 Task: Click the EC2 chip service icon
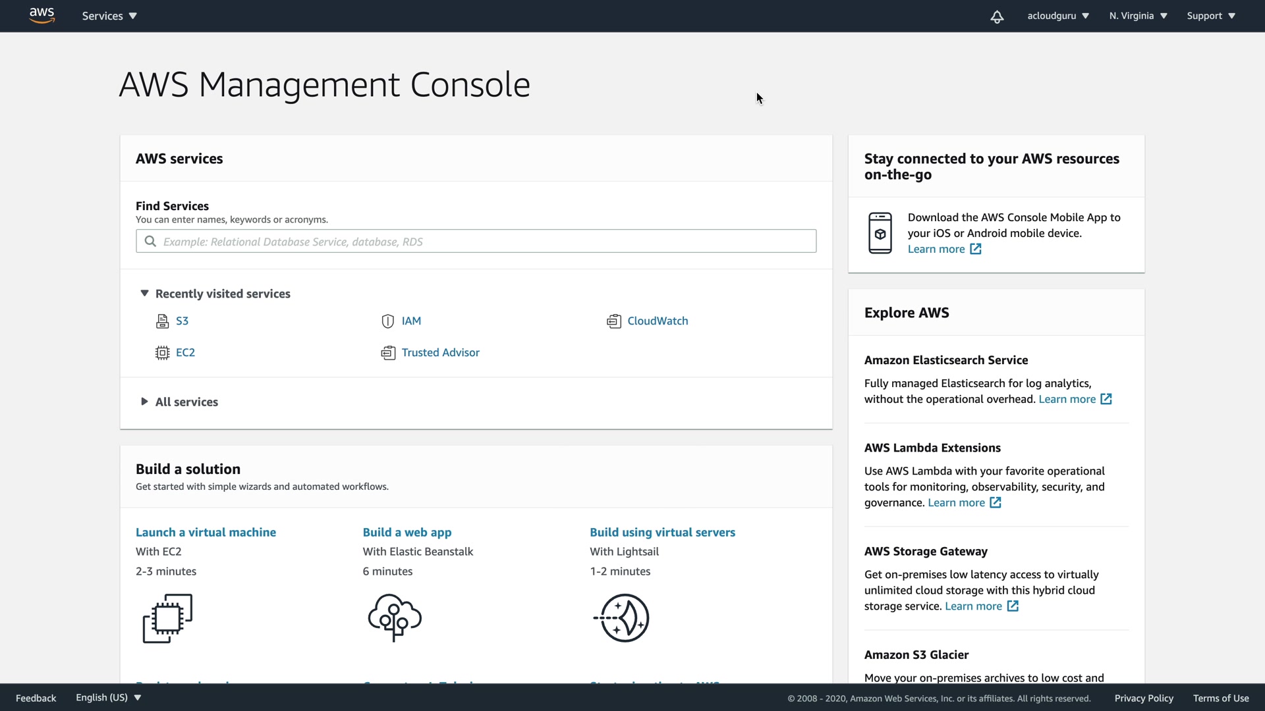(x=162, y=353)
